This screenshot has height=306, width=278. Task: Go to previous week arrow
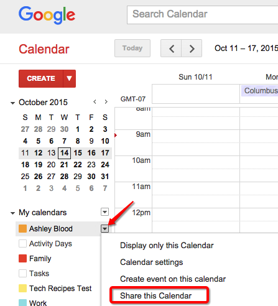[171, 49]
